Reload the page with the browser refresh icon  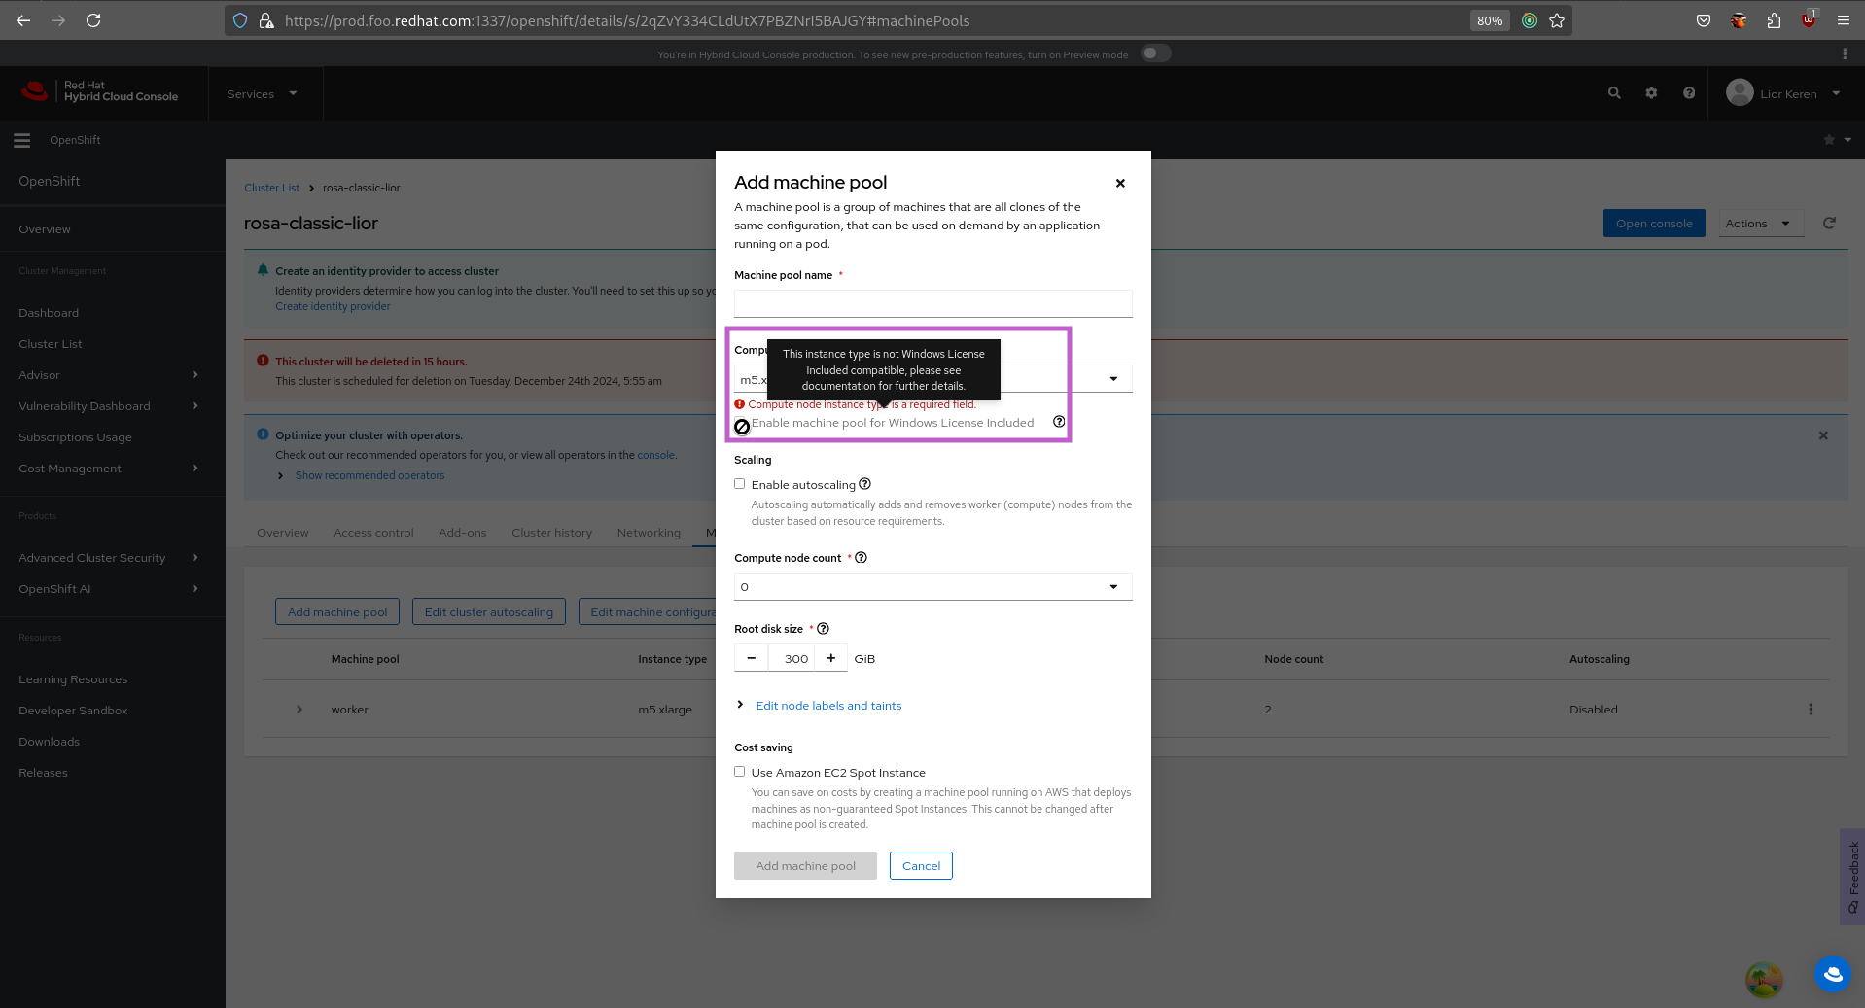pyautogui.click(x=93, y=20)
